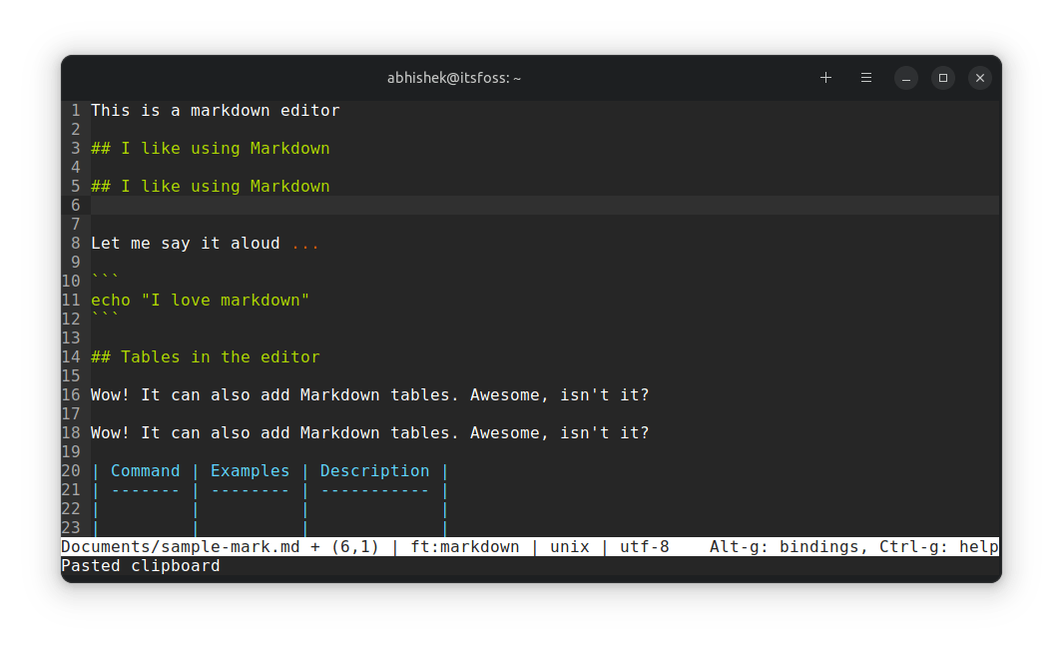Click line number 23 in the gutter
Viewport: 1063px width, 650px height.
pyautogui.click(x=71, y=528)
